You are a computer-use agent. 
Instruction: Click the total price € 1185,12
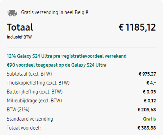(137, 27)
